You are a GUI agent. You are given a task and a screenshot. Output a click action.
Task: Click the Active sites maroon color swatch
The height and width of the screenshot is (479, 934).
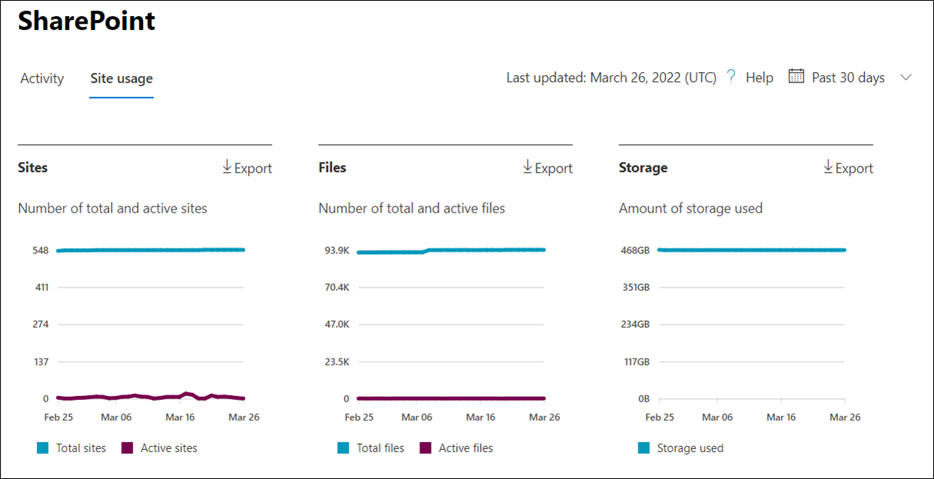click(128, 448)
